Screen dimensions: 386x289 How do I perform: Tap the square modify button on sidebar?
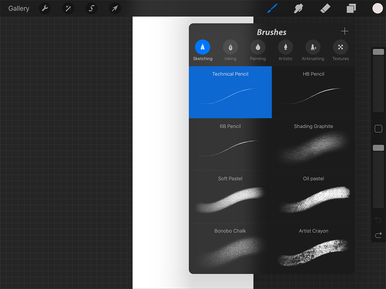378,129
